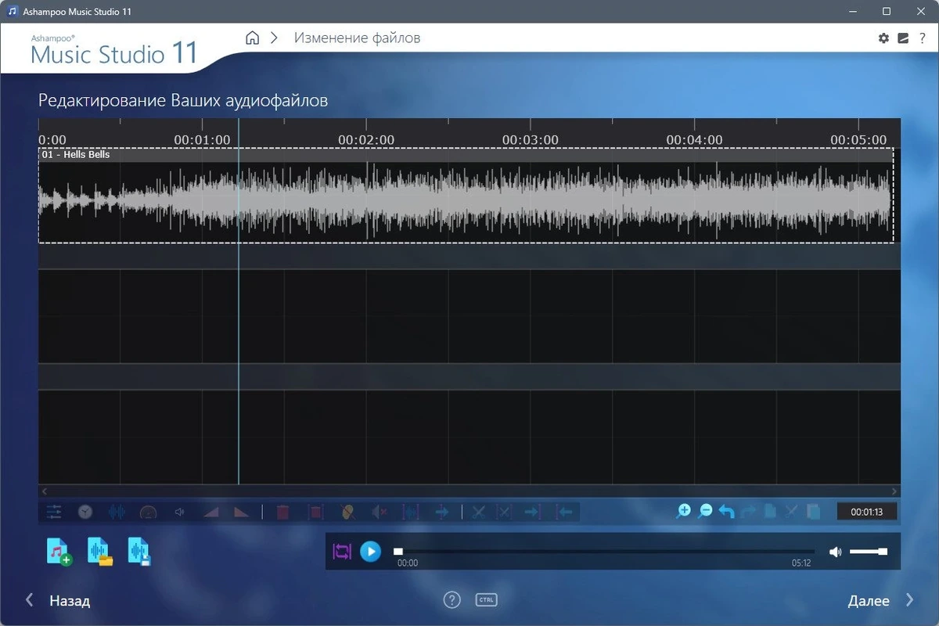The image size is (939, 626).
Task: Click the 00:01:13 position field
Action: (x=867, y=512)
